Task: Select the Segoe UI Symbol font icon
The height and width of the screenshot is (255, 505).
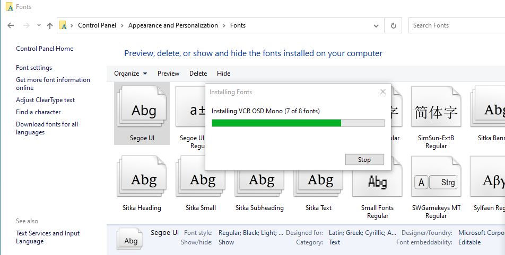Action: [x=190, y=107]
